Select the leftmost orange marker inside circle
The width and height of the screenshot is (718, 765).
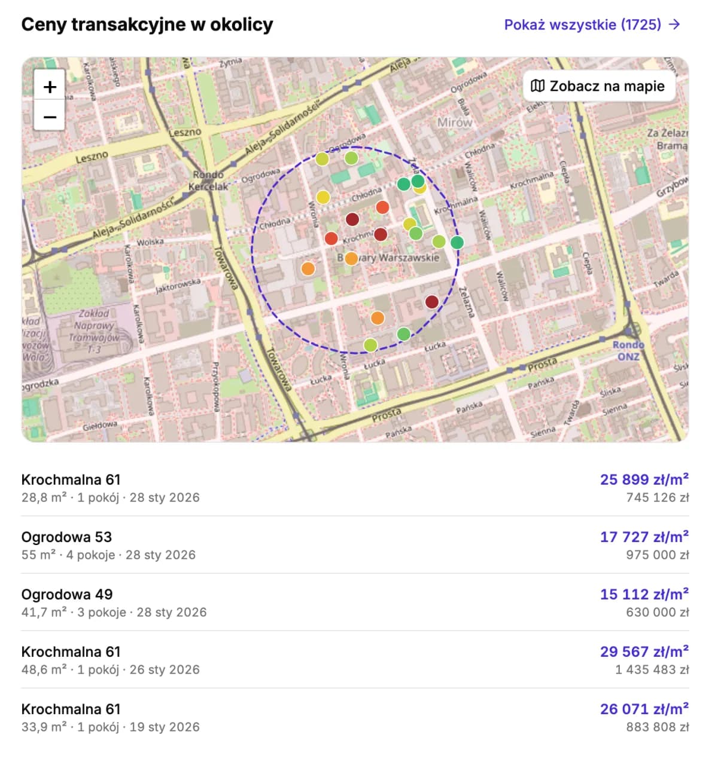[x=308, y=268]
